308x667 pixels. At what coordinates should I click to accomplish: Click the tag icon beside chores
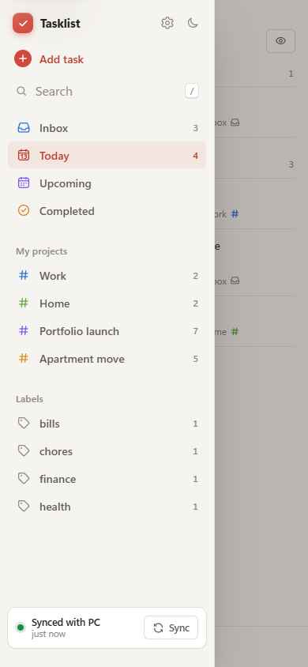click(x=24, y=451)
